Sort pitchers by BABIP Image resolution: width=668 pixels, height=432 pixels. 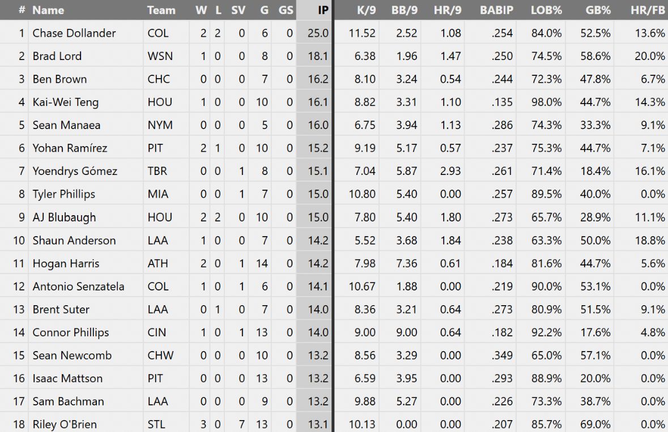(x=496, y=10)
